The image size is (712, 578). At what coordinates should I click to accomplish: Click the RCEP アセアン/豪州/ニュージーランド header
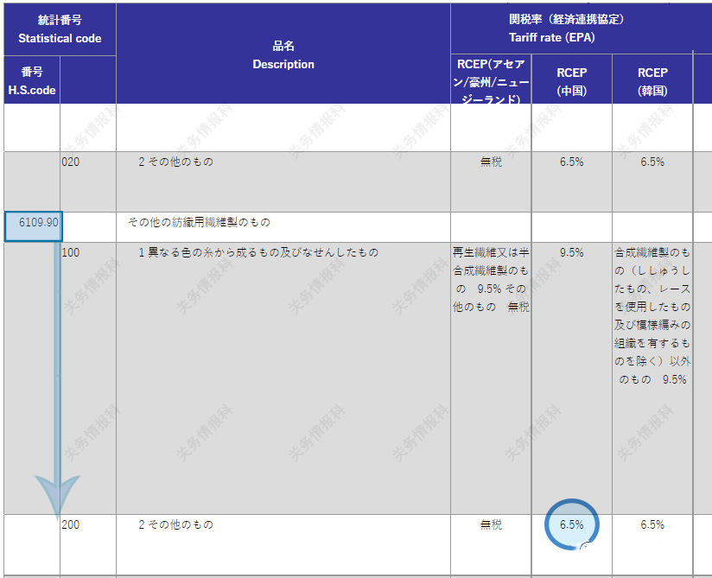coord(489,78)
